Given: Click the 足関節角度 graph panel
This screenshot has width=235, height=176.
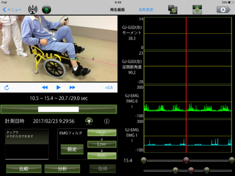Looking at the screenshot, I should pyautogui.click(x=188, y=68).
